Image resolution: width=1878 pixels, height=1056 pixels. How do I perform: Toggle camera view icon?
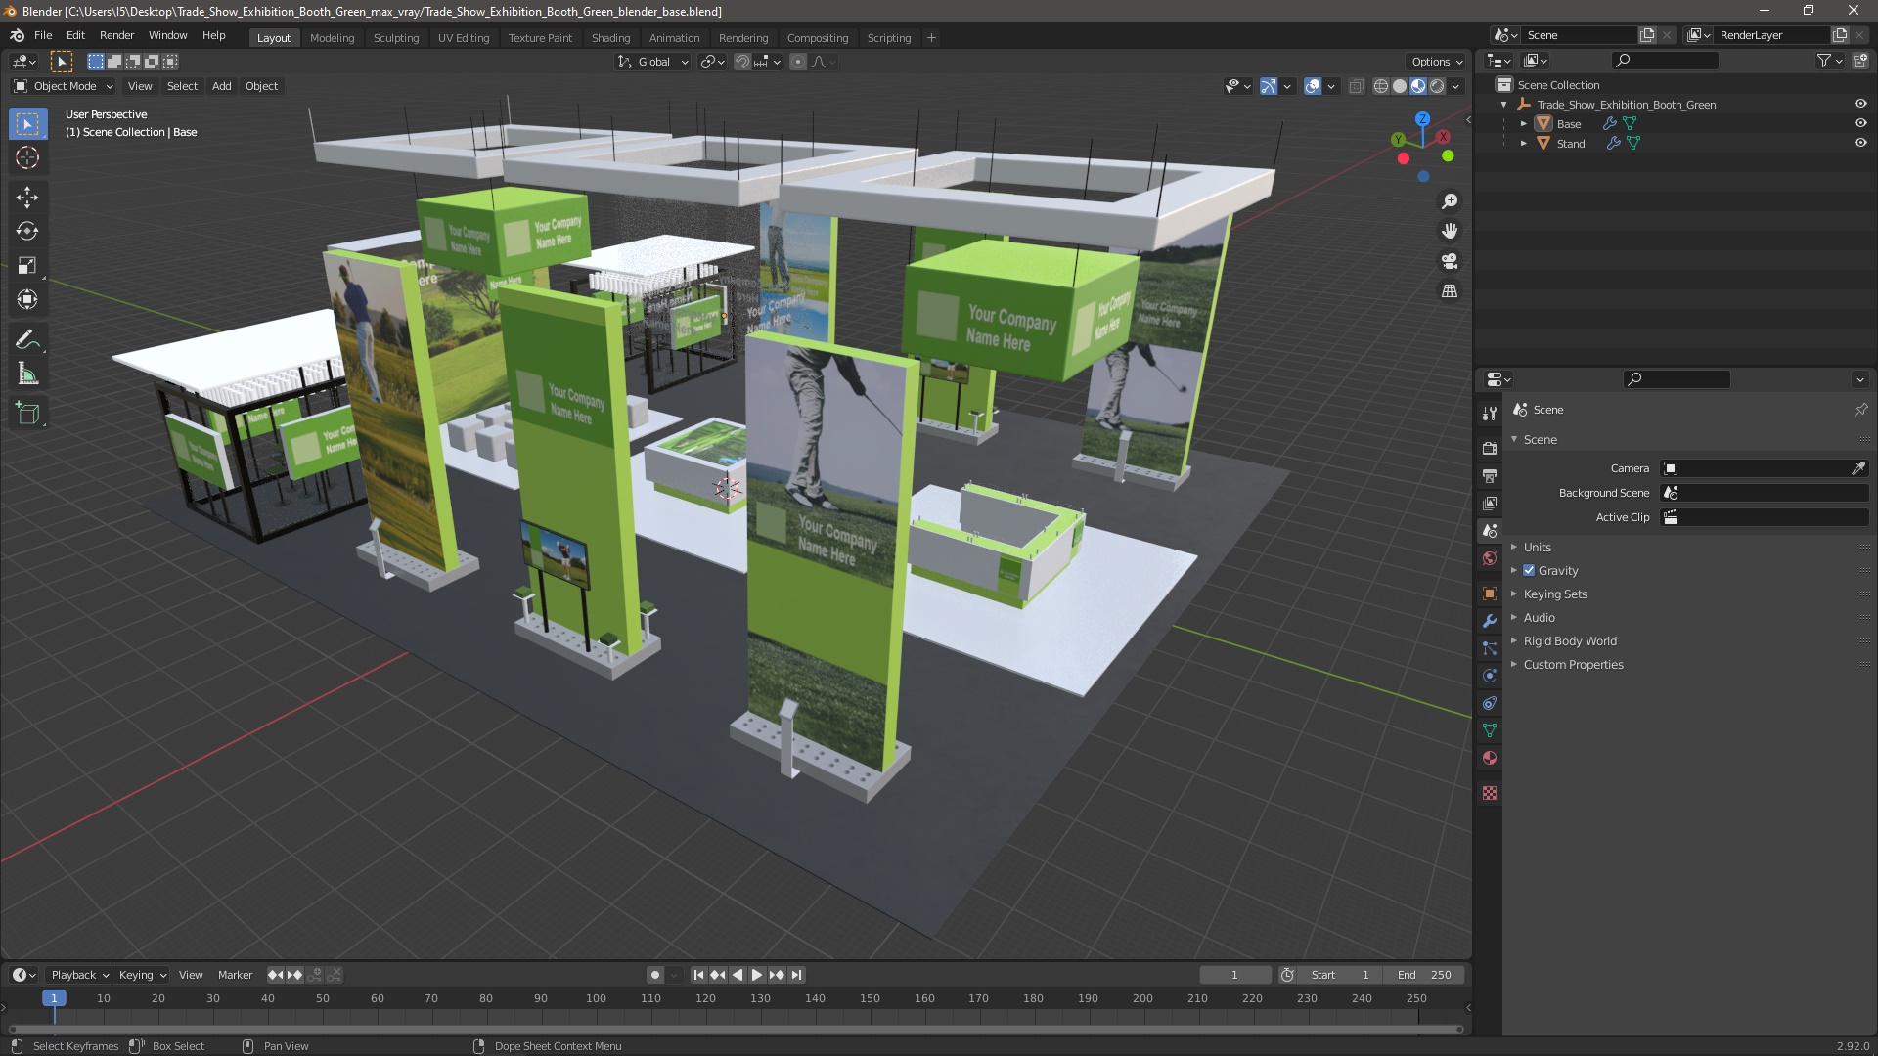tap(1450, 261)
